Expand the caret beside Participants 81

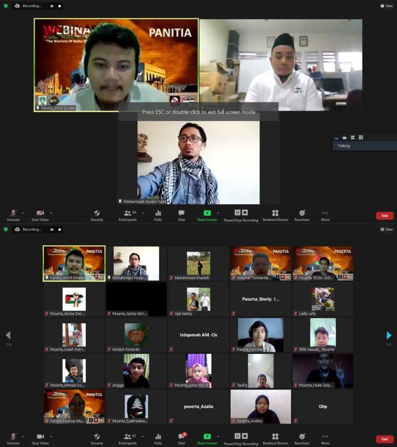point(143,437)
